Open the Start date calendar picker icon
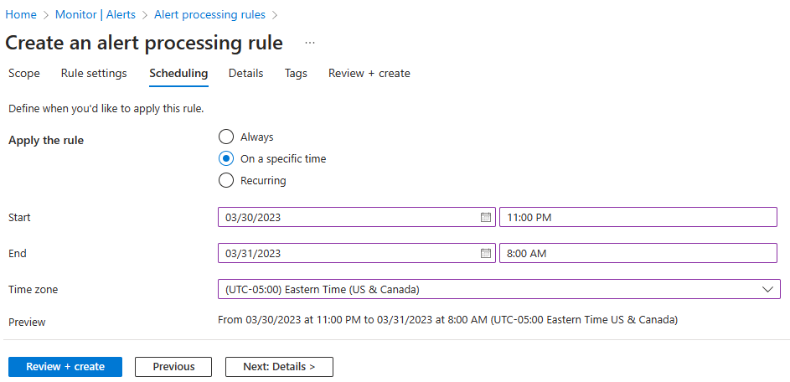This screenshot has width=790, height=382. [485, 217]
